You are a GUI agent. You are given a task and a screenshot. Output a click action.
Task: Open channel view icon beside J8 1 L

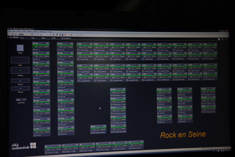(x=34, y=49)
